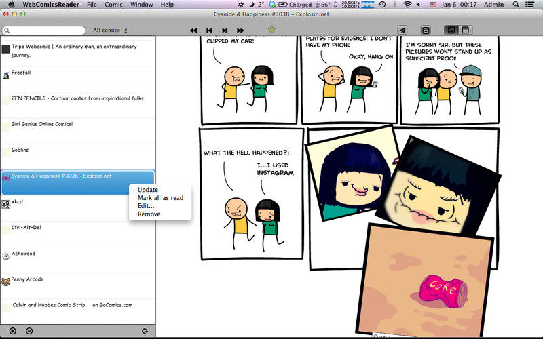Screen dimensions: 543x339
Task: Open the All comics filter dropdown
Action: (x=110, y=31)
